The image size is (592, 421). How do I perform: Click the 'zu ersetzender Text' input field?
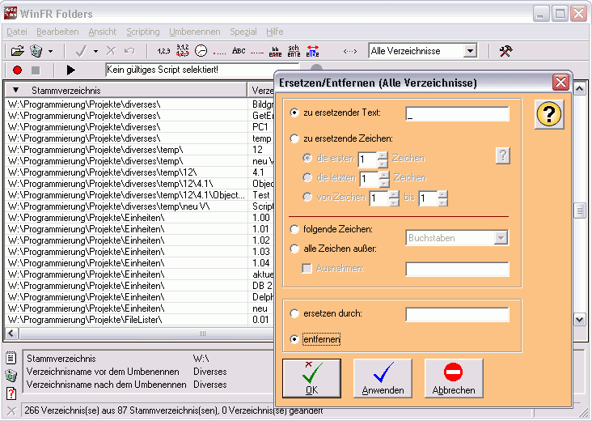(457, 114)
